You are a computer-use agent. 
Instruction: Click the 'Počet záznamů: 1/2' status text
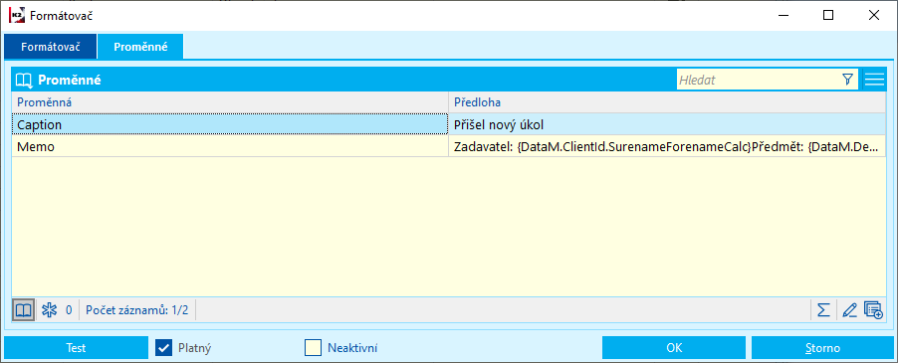(x=136, y=310)
